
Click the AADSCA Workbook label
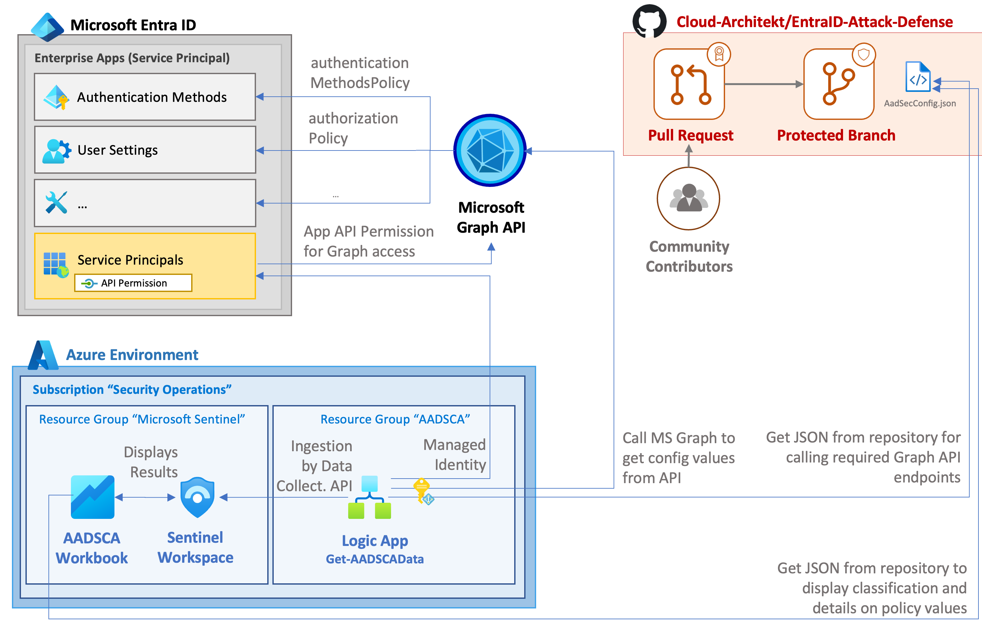[x=92, y=548]
